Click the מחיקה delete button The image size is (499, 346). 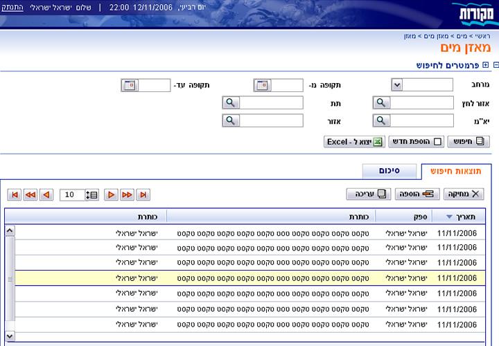[464, 194]
